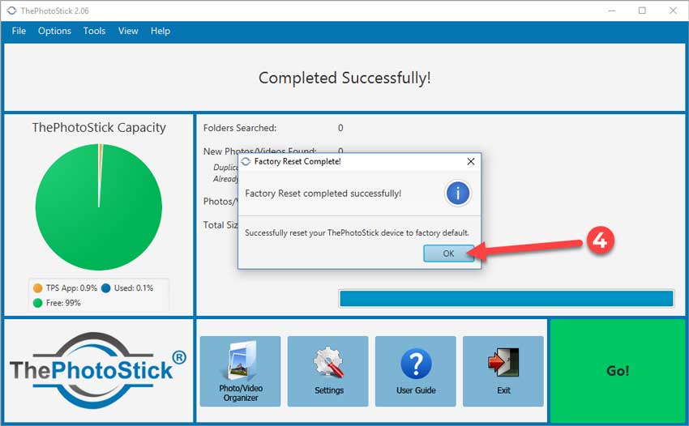Screen dimensions: 689x426
Task: Click the Factory Reset dialog title icon
Action: (246, 162)
